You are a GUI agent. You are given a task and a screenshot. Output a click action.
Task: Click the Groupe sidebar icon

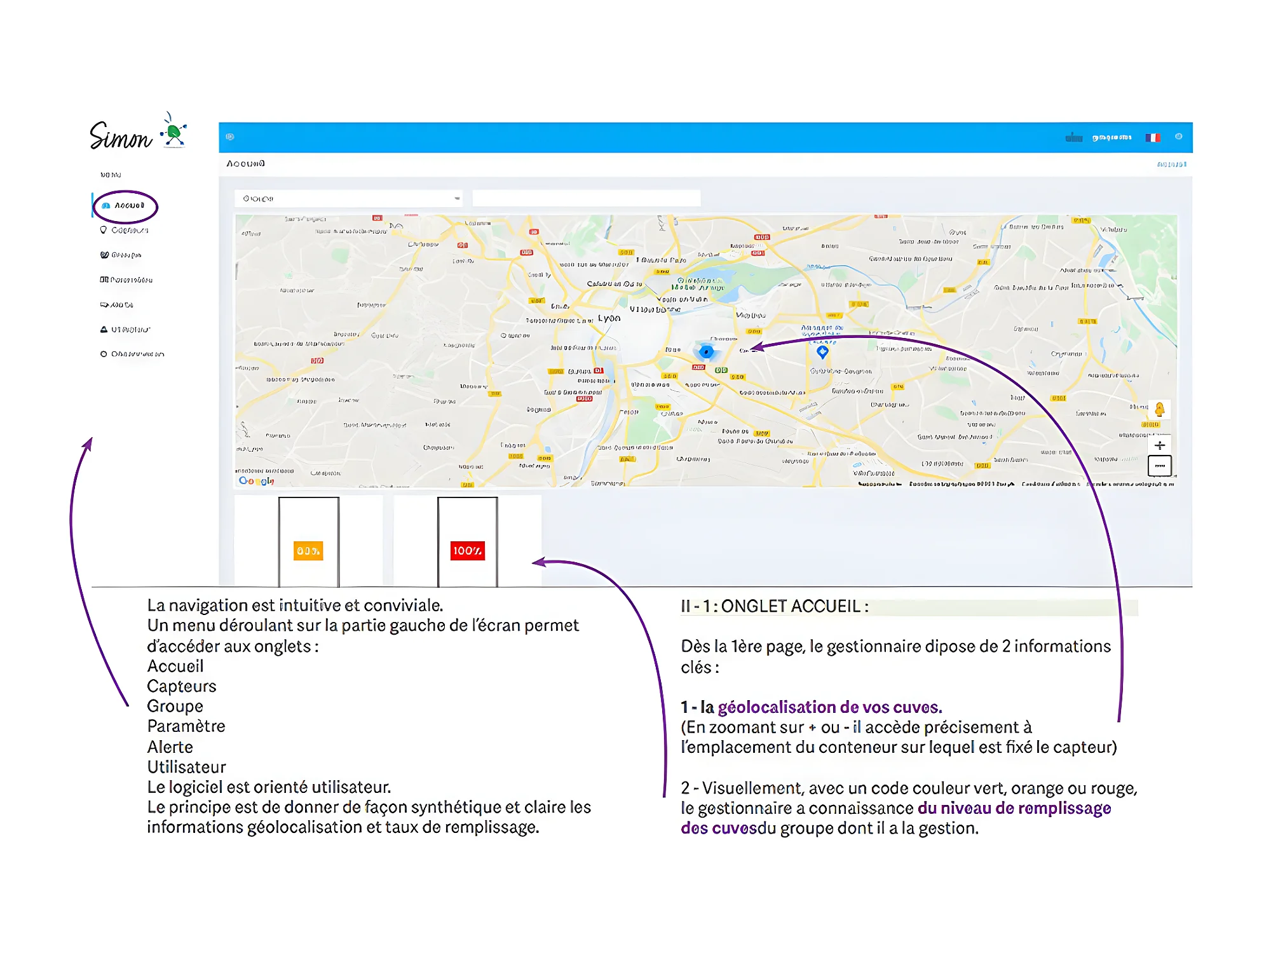tap(104, 255)
